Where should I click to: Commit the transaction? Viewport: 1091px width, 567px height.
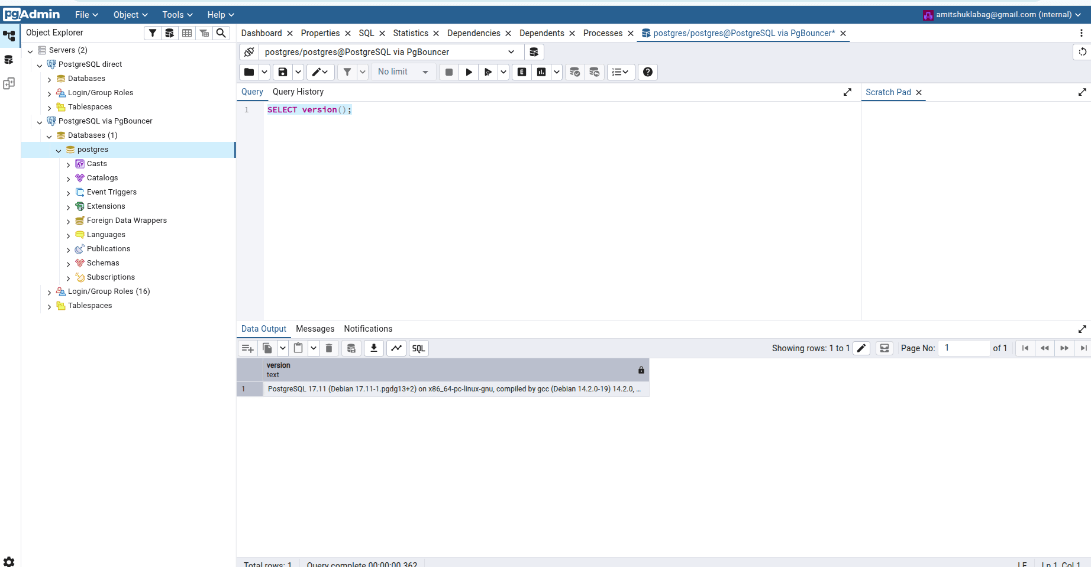tap(574, 72)
